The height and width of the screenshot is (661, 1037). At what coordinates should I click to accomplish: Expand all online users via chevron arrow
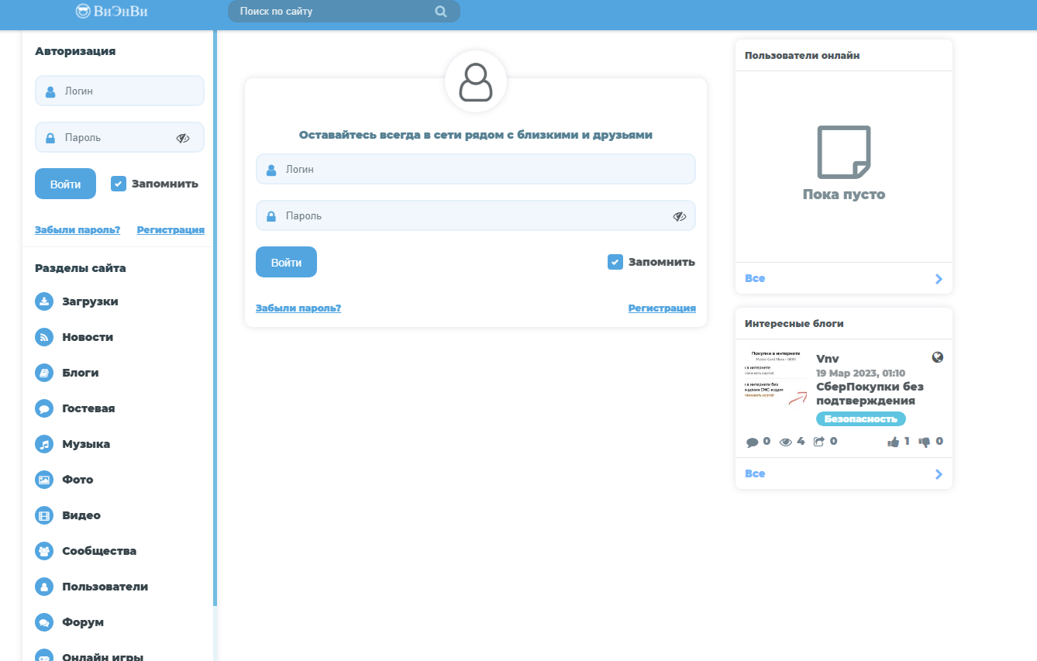(x=939, y=279)
